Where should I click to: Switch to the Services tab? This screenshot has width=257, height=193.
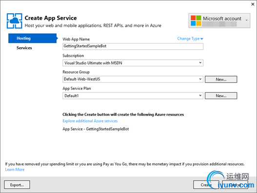click(24, 48)
